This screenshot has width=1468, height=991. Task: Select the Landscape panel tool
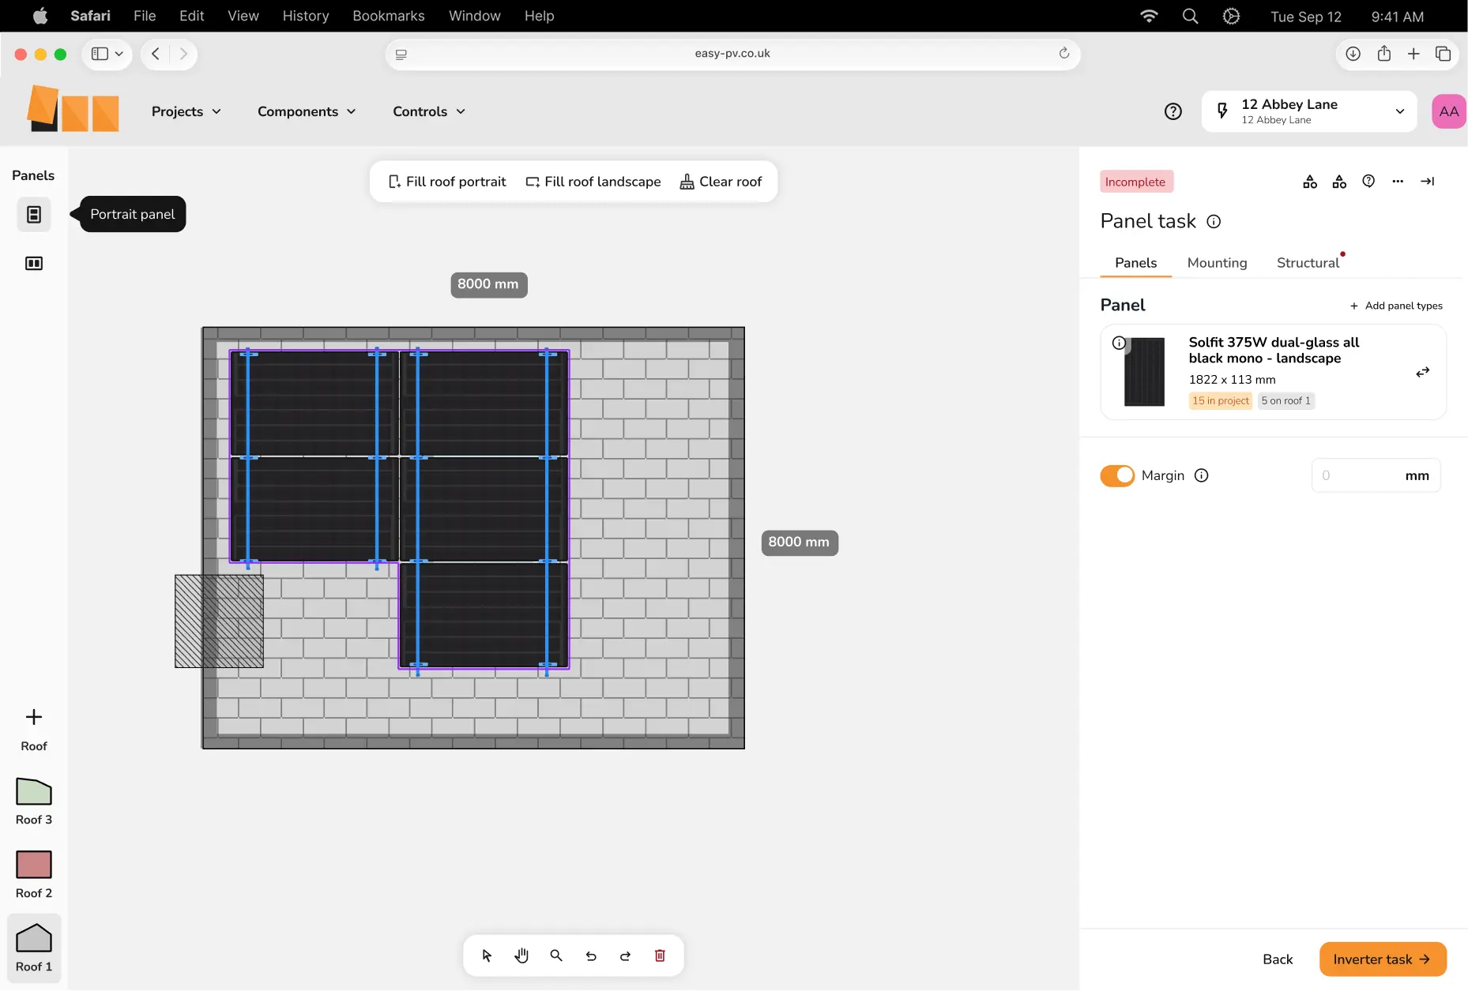(34, 263)
